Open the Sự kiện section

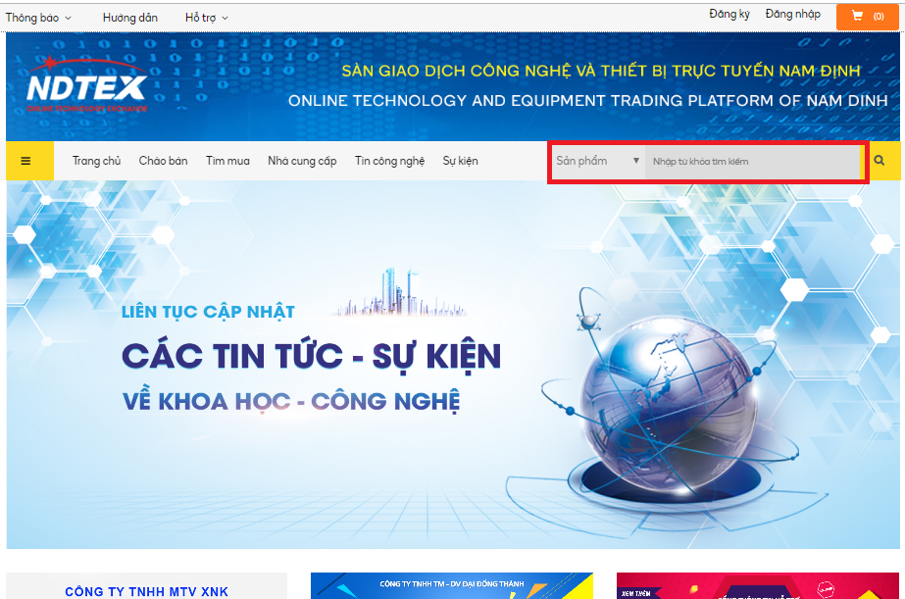click(460, 161)
